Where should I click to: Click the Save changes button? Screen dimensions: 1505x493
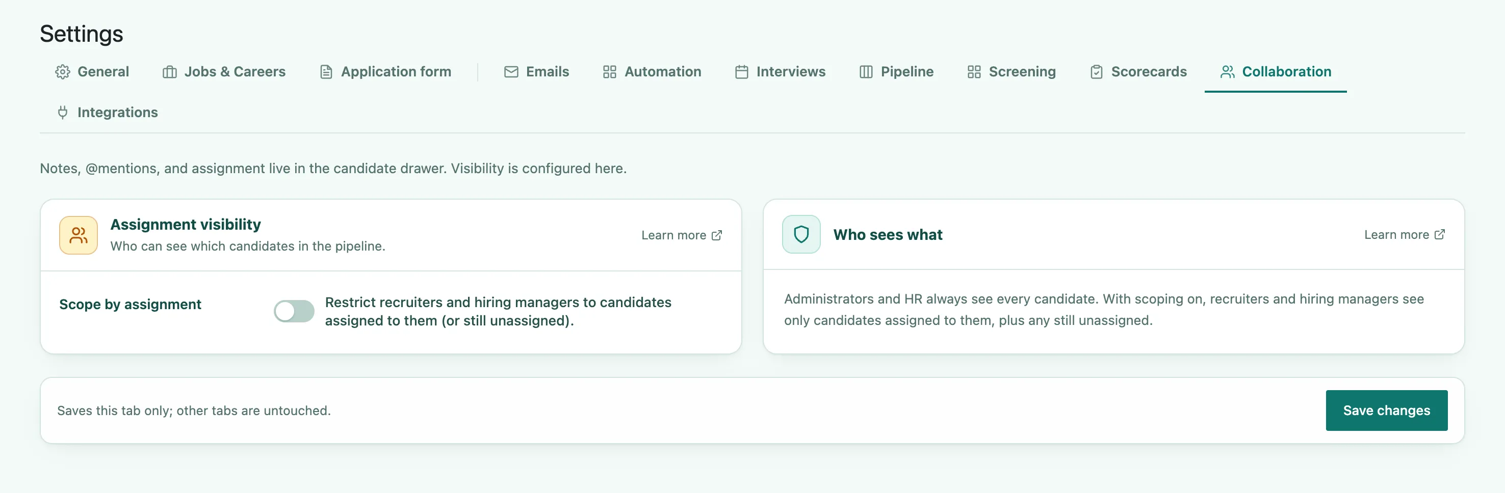coord(1386,410)
